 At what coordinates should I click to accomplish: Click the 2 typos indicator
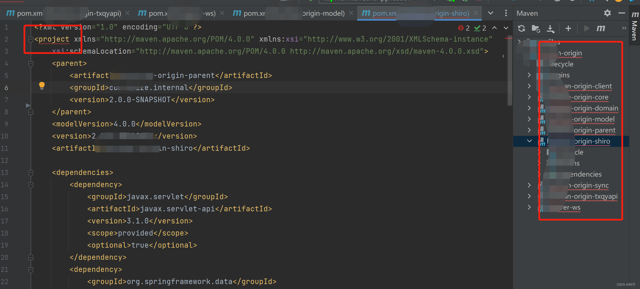480,28
